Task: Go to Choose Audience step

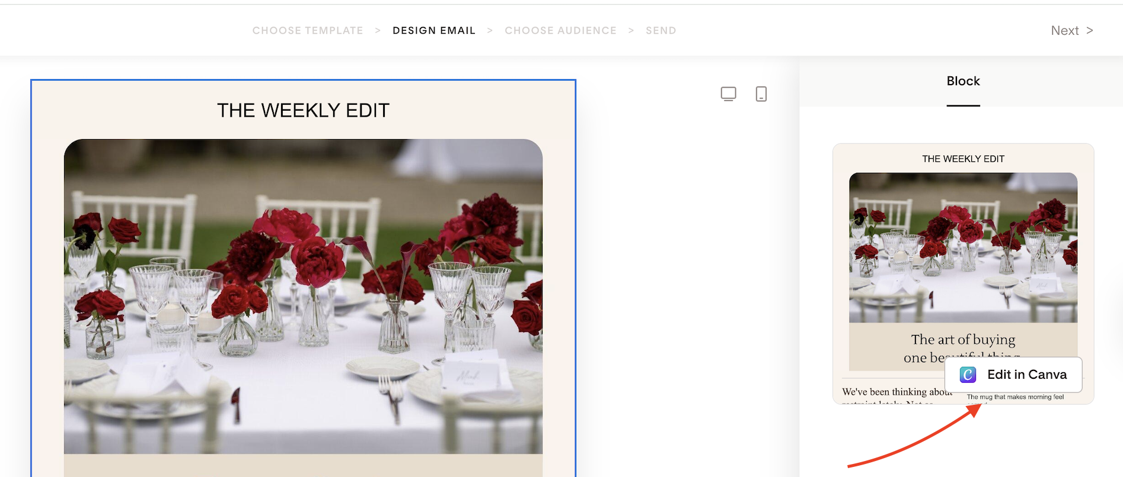Action: (x=561, y=31)
